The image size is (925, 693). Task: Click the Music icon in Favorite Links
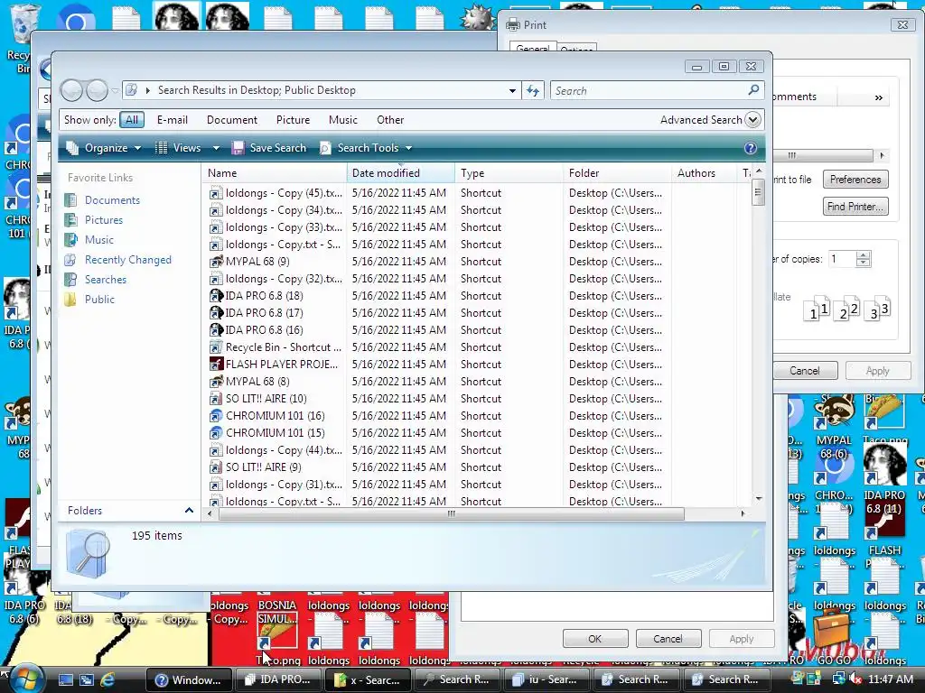click(70, 240)
